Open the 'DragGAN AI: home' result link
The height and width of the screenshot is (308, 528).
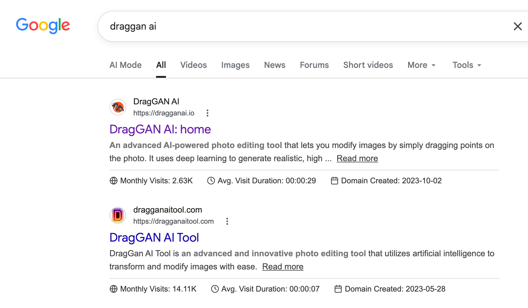pos(160,129)
